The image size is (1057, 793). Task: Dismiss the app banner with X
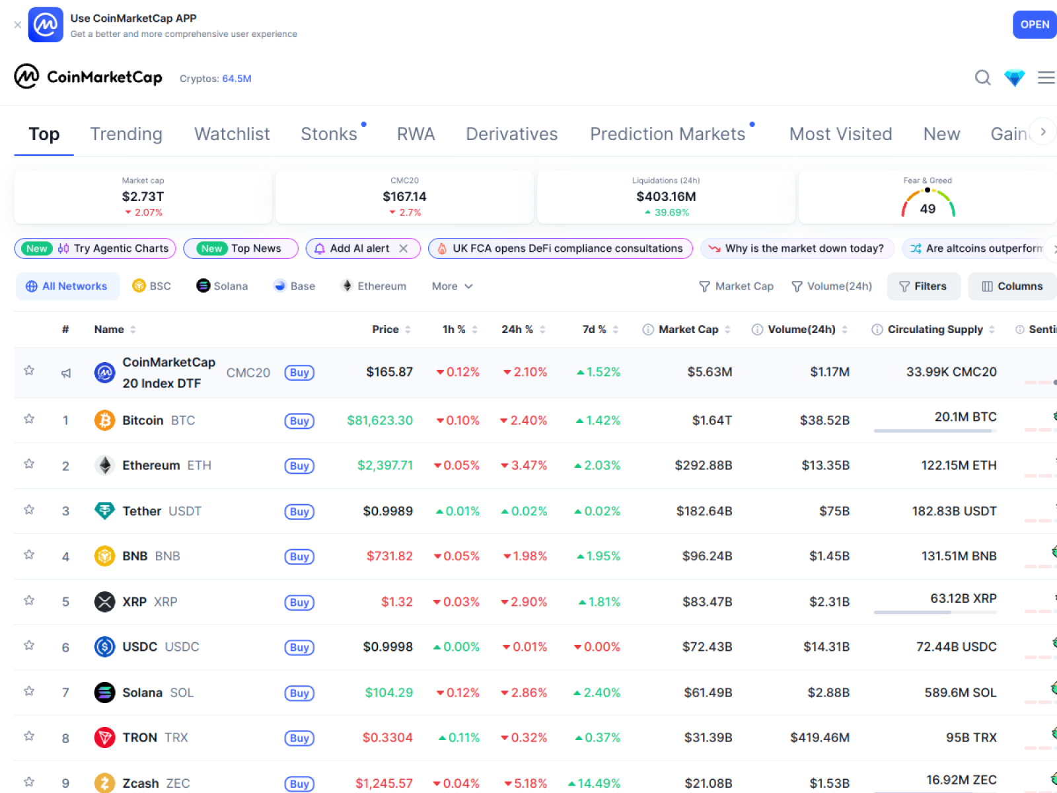coord(18,24)
